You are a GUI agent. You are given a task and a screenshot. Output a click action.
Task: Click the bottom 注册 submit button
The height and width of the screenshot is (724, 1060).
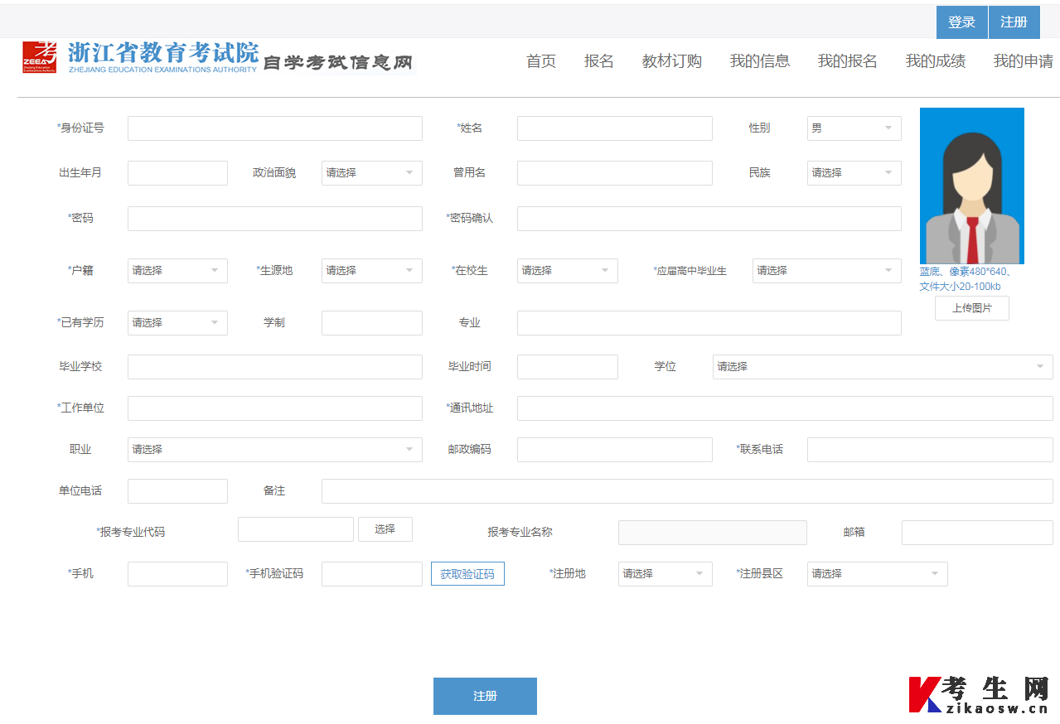coord(485,697)
